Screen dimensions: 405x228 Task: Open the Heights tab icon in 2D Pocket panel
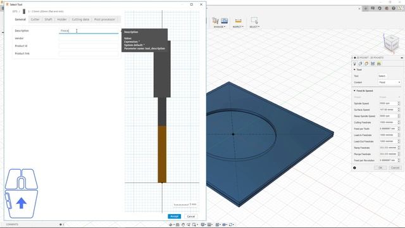tap(366, 63)
